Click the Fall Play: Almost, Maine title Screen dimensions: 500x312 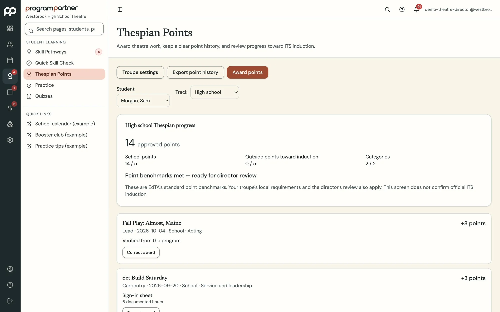(x=152, y=223)
